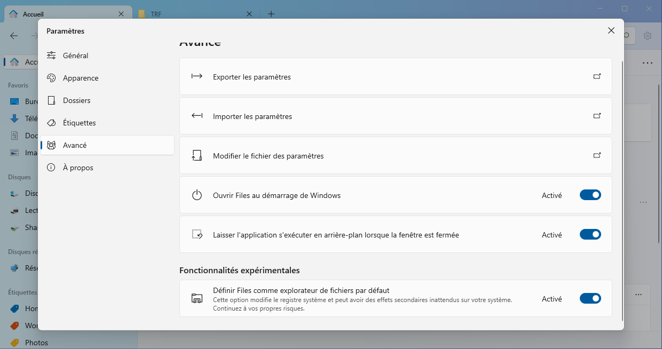This screenshot has height=349, width=662.
Task: Click the Importer les paramètres arrow icon
Action: point(197,116)
